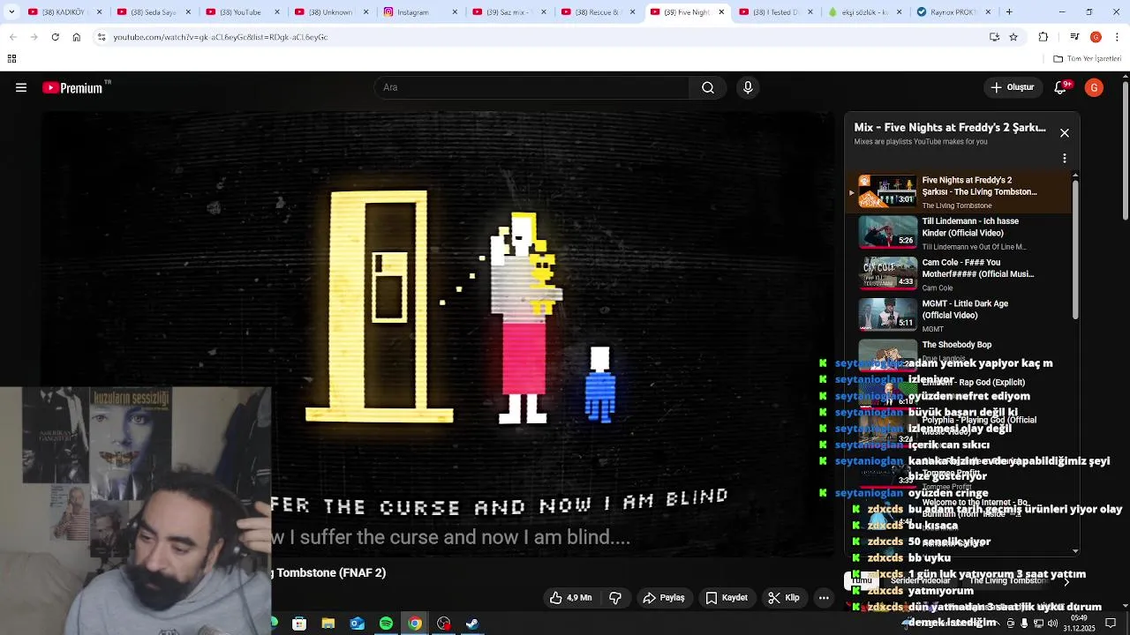Click the install/cast icon in address bar
Viewport: 1130px width, 635px height.
pos(994,37)
